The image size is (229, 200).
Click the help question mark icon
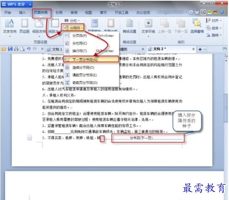click(222, 12)
